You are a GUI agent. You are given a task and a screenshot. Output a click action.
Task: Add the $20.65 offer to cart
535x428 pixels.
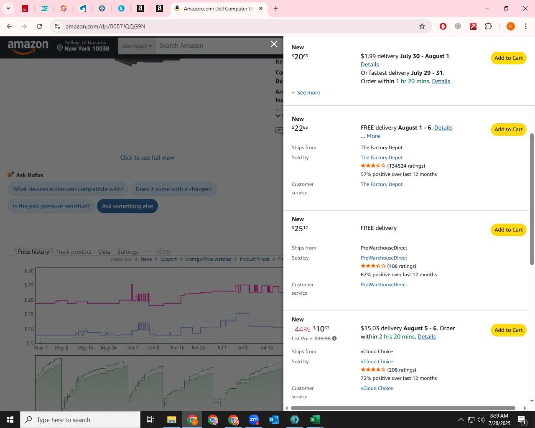tap(509, 58)
